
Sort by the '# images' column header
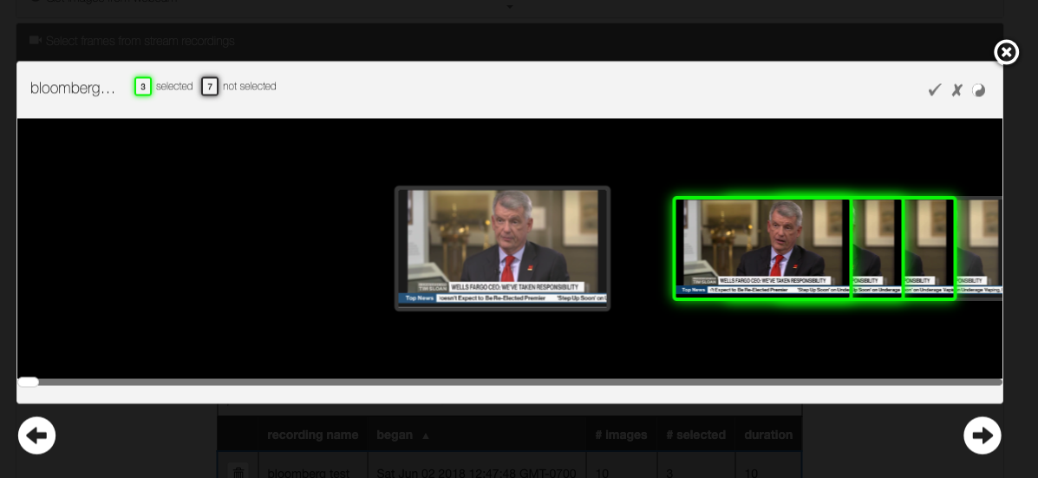pos(621,435)
